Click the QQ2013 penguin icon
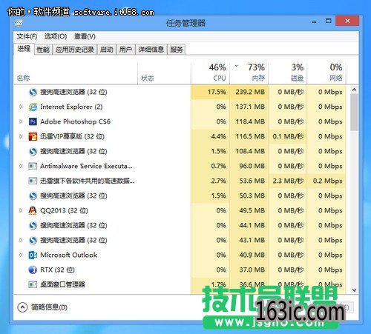 33,210
